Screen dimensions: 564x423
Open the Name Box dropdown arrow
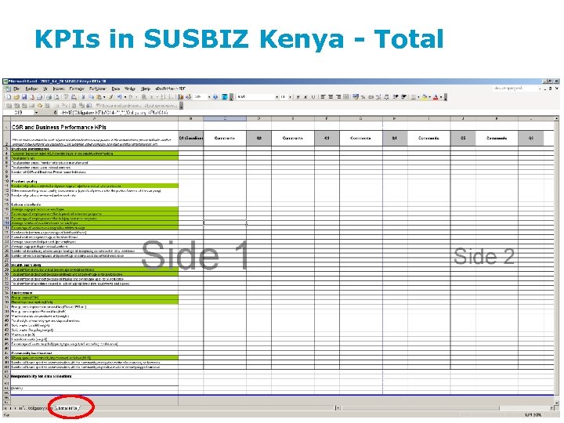click(36, 113)
